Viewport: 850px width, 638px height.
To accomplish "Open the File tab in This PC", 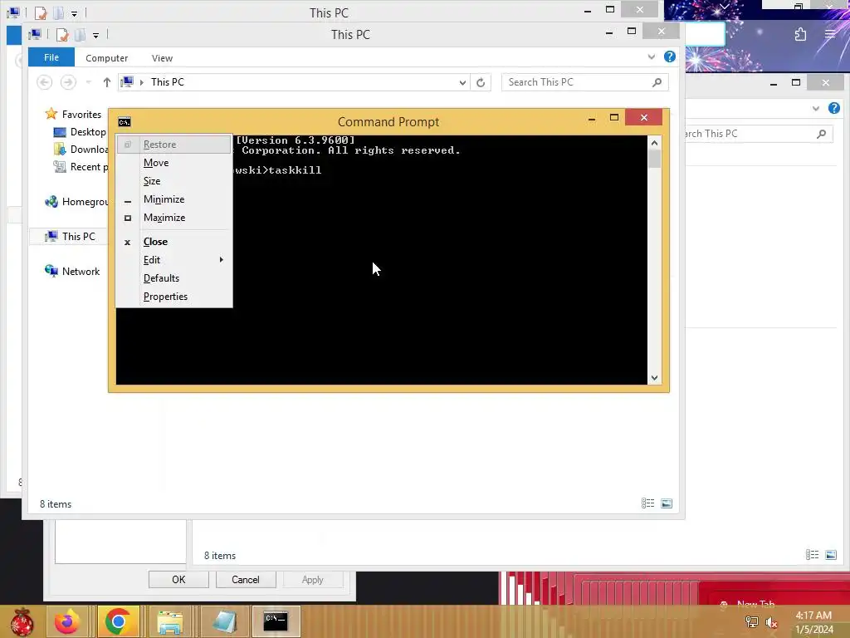I will pos(51,57).
